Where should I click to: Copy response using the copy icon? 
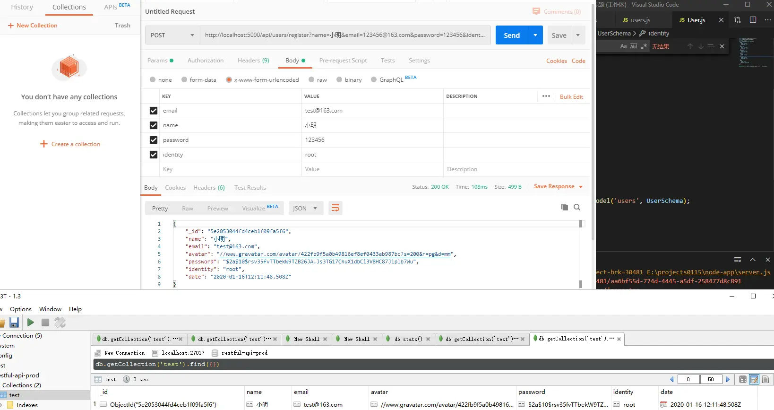coord(564,207)
